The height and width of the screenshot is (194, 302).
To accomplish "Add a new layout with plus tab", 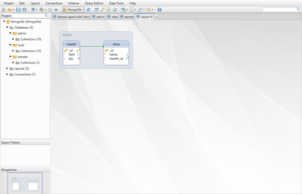I will pos(156,17).
